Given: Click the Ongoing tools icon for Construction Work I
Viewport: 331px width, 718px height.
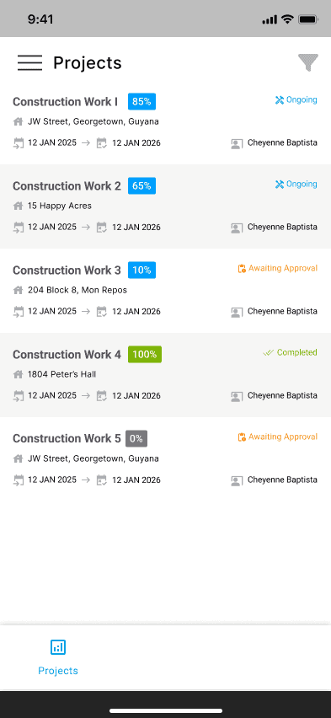Looking at the screenshot, I should click(x=280, y=99).
